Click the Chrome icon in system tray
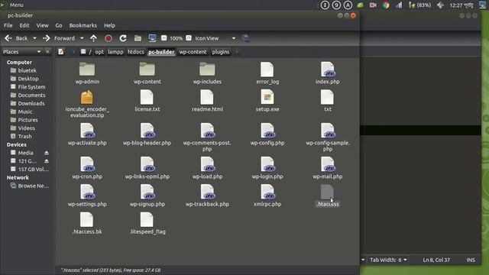This screenshot has height=275, width=489. point(386,5)
